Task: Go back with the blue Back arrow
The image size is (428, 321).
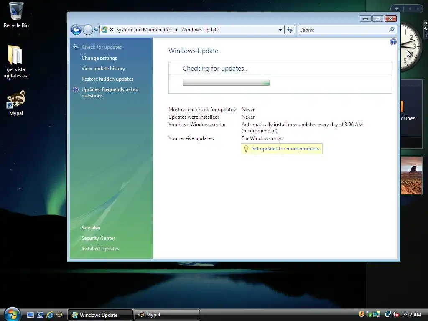Action: (x=76, y=30)
